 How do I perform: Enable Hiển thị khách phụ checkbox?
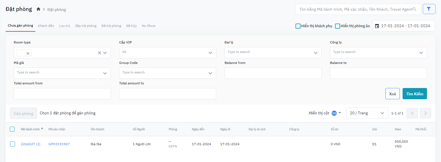[x=298, y=26]
